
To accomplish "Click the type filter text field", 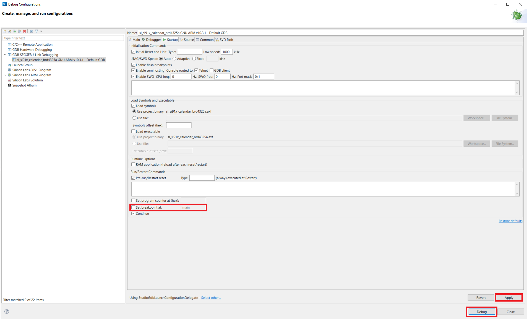I will tap(63, 38).
